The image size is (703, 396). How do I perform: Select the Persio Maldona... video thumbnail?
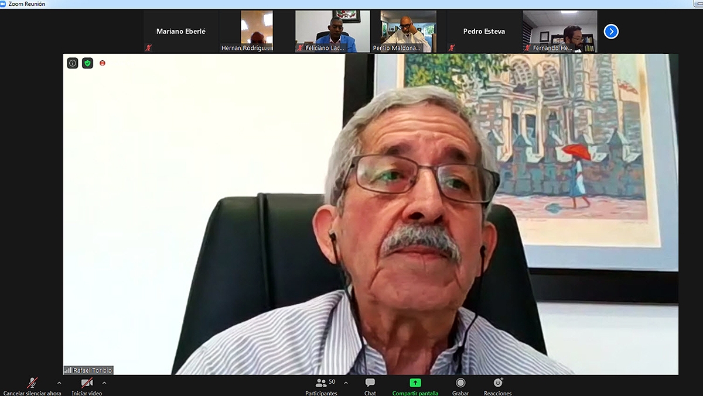click(x=408, y=32)
